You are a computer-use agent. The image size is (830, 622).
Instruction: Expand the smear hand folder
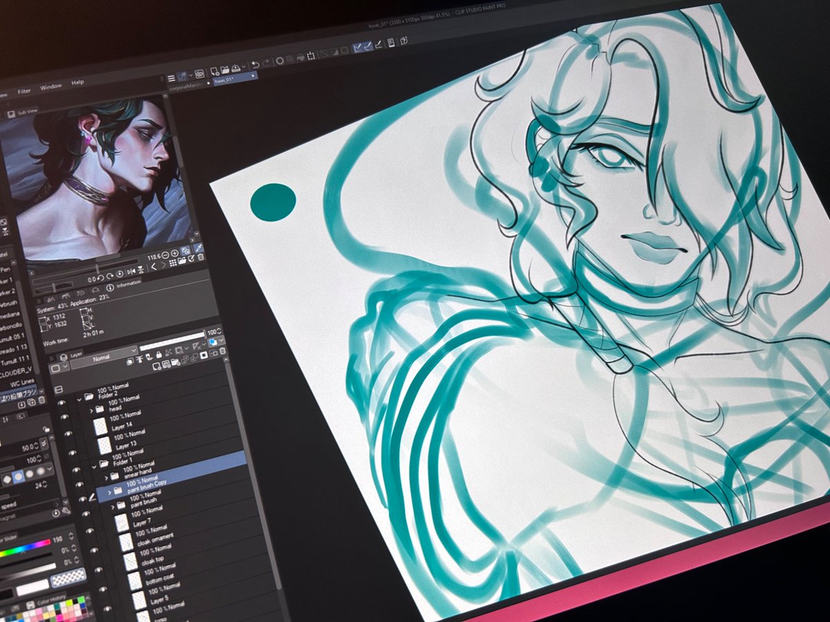(107, 478)
